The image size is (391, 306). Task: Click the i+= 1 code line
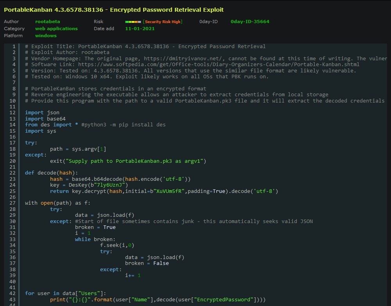point(133,275)
